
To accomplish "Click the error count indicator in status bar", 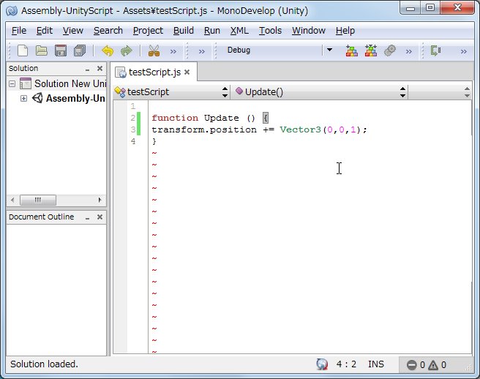I will point(416,364).
